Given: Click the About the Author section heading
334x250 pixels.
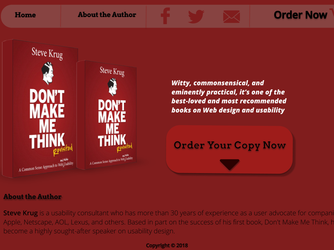Looking at the screenshot, I should [32, 197].
